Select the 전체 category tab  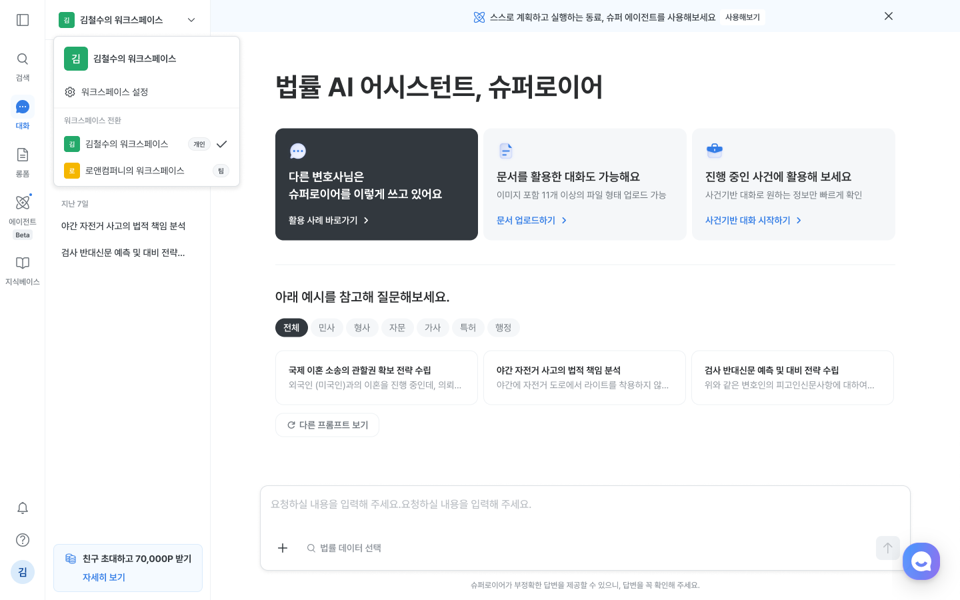click(x=291, y=328)
